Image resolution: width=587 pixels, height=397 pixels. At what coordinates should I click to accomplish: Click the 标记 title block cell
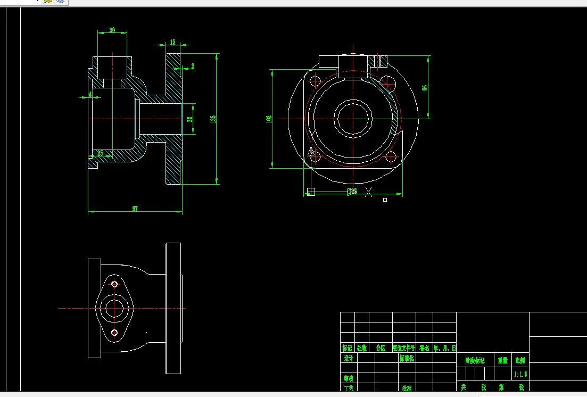click(x=347, y=348)
